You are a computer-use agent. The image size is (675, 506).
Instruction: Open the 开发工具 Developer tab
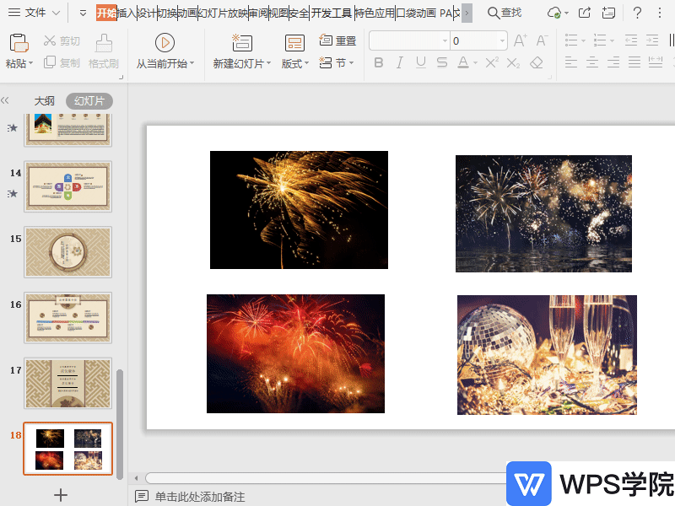pos(332,13)
